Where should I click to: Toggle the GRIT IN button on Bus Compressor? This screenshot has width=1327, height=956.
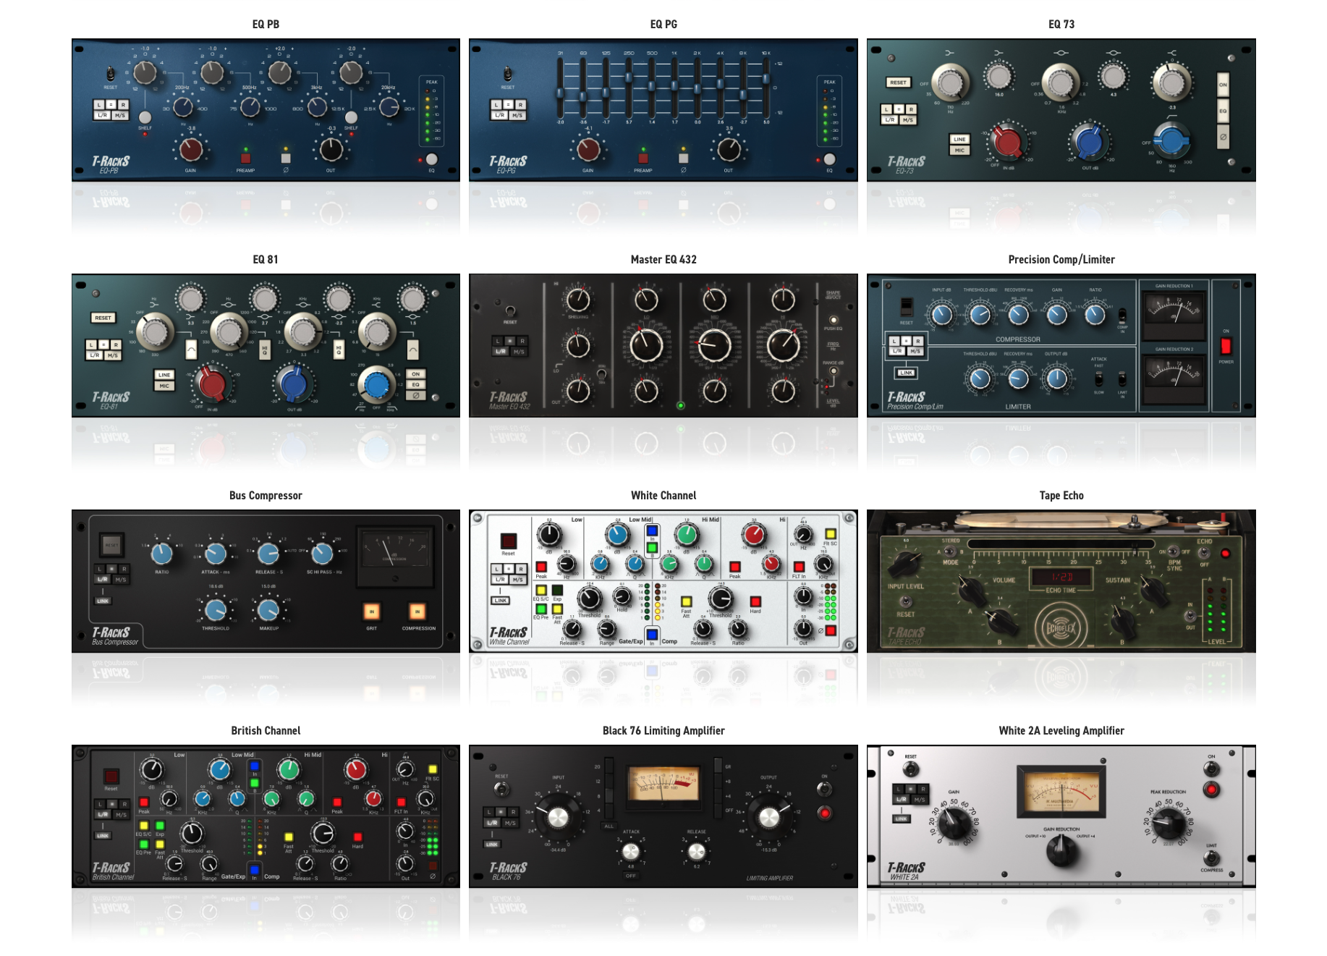point(372,612)
